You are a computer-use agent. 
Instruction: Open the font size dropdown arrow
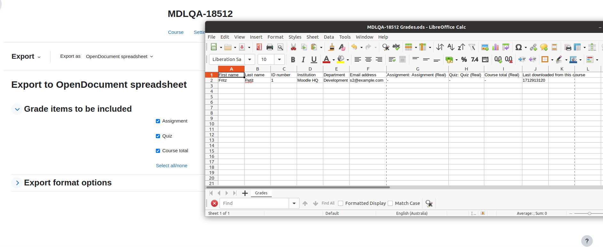pos(279,59)
